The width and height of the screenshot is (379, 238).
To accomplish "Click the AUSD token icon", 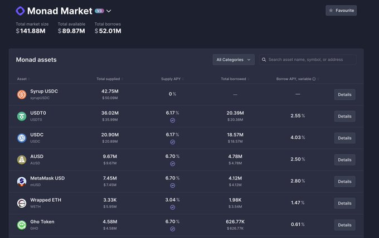I will point(22,160).
